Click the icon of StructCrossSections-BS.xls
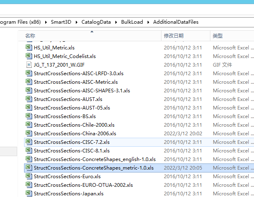 coord(29,116)
